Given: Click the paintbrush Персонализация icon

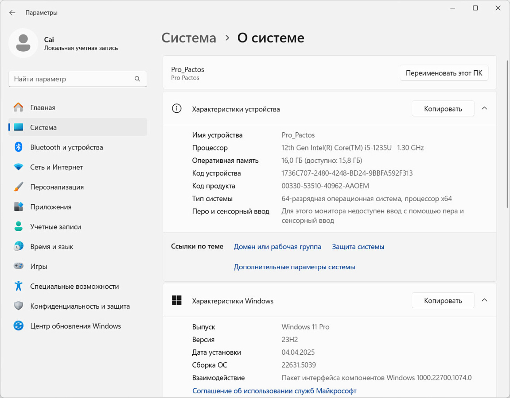Looking at the screenshot, I should [x=19, y=187].
